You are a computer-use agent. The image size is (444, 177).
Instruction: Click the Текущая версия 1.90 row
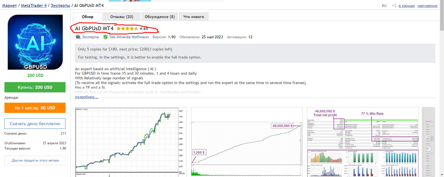[35, 148]
